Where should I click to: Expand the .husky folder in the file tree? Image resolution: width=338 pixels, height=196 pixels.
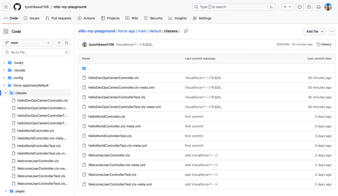coord(3,62)
